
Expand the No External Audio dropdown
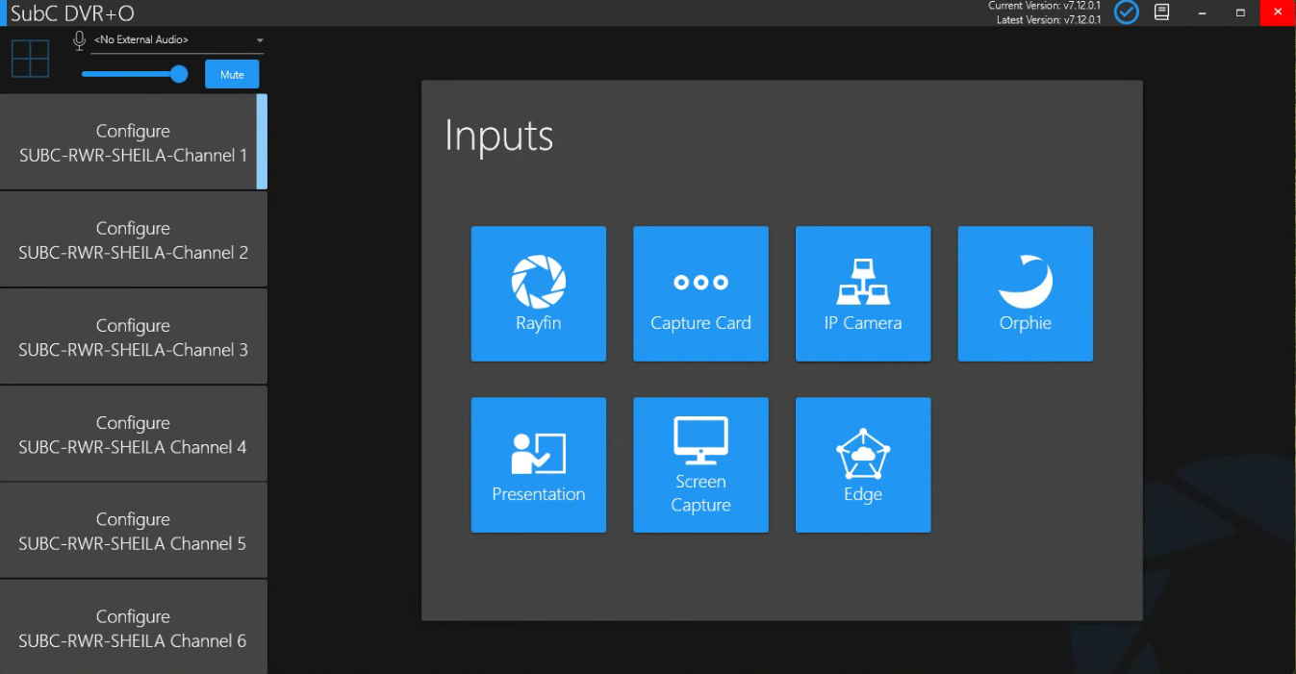click(x=260, y=40)
